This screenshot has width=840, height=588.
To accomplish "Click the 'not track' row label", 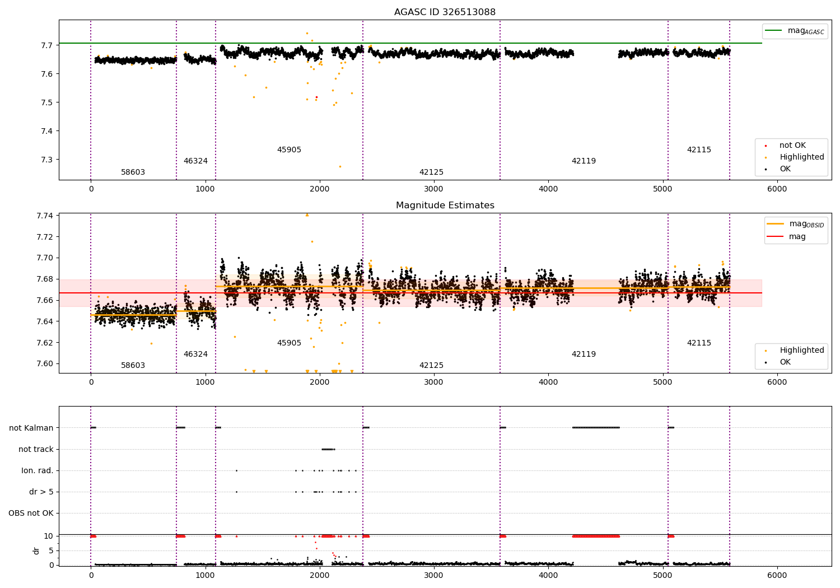I will click(x=36, y=450).
